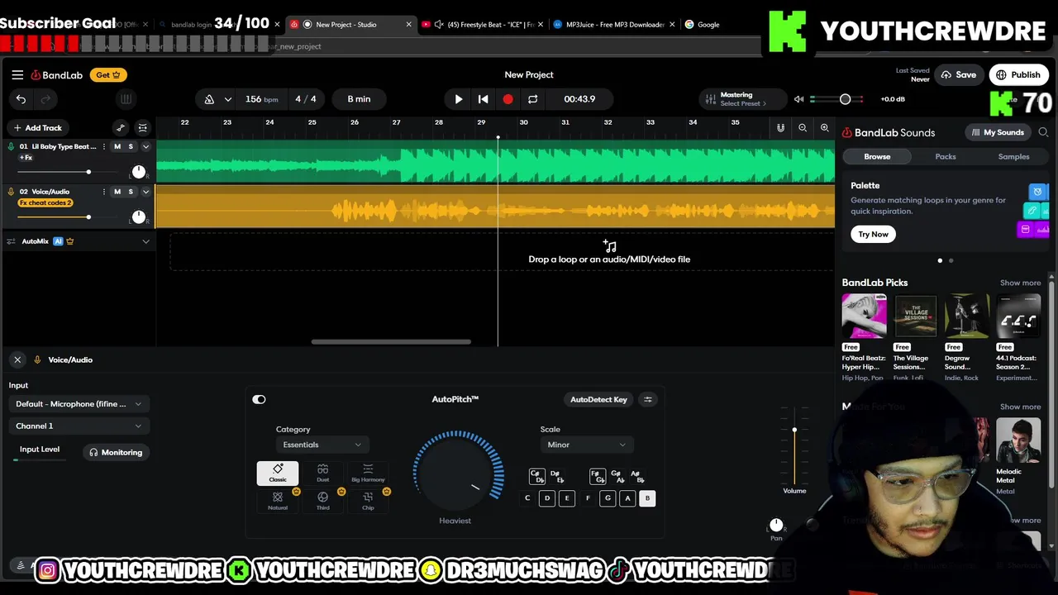Open Category Essentials dropdown
The height and width of the screenshot is (595, 1058).
322,445
